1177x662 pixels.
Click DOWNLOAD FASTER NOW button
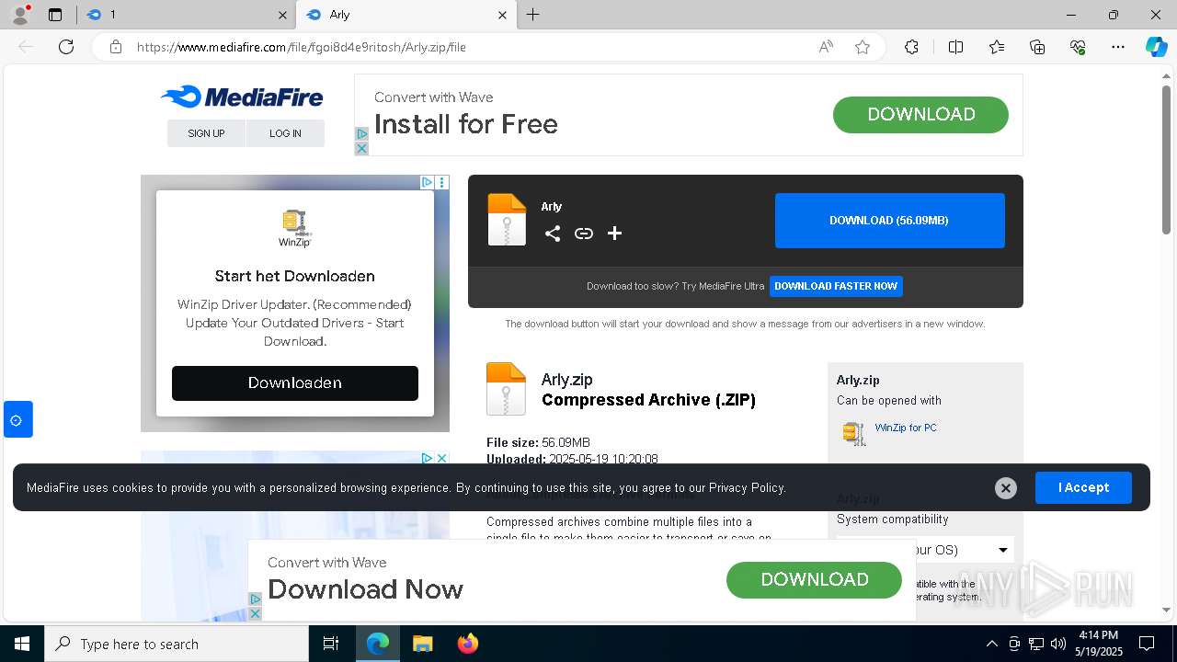point(836,286)
